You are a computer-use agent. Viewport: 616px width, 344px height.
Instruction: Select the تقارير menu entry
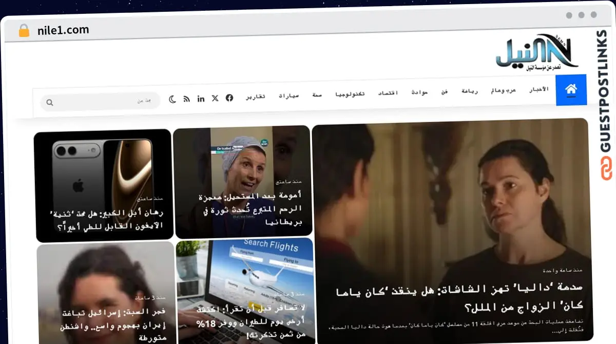pos(256,97)
